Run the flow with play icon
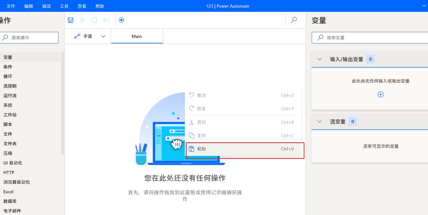This screenshot has height=215, width=428. [82, 20]
